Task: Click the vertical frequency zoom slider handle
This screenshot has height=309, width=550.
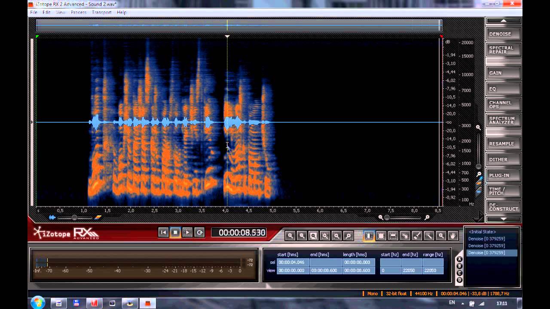Action: tap(479, 166)
